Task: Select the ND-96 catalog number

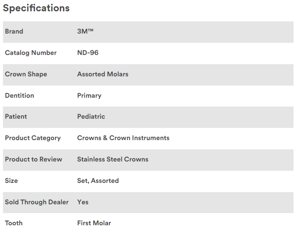Action: pos(88,53)
